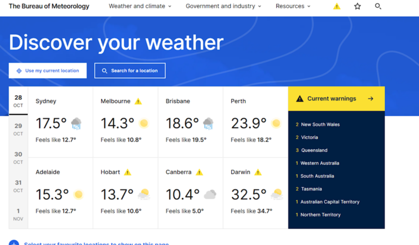Click Hobart's partly cloudy weather icon
Image resolution: width=419 pixels, height=245 pixels.
coord(144,194)
